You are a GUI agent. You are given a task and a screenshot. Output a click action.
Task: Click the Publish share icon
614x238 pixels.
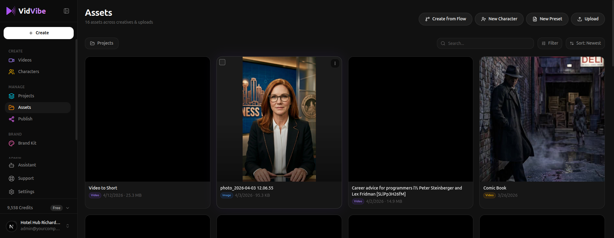[x=12, y=119]
